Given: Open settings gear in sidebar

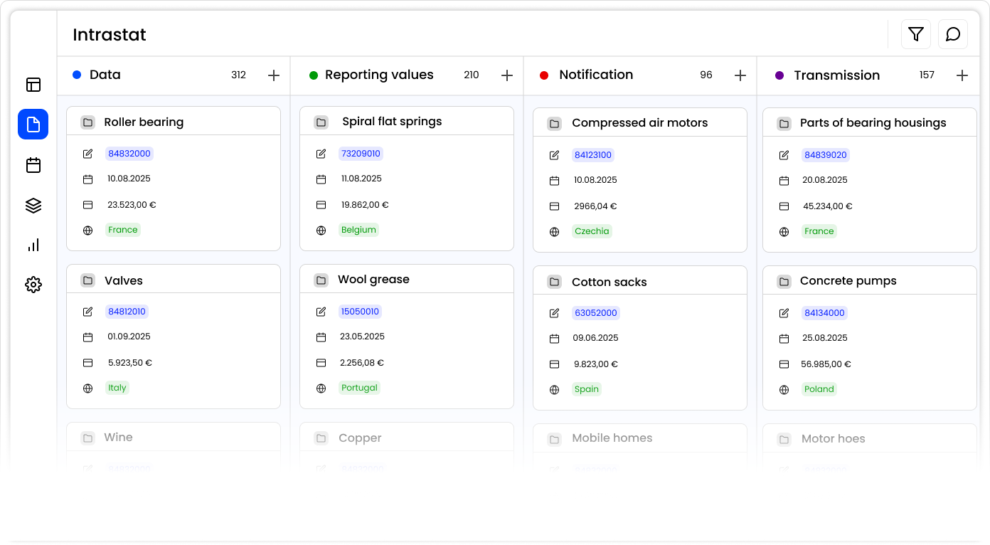Looking at the screenshot, I should pyautogui.click(x=33, y=285).
